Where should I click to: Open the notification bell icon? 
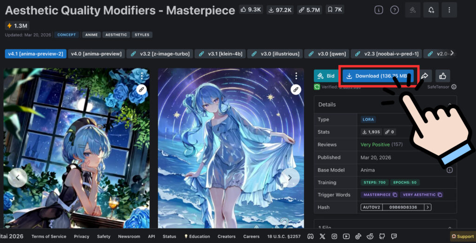pos(430,10)
